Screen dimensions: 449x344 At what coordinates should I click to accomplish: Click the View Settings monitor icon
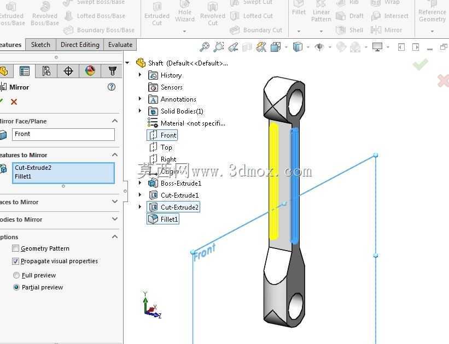click(x=377, y=47)
